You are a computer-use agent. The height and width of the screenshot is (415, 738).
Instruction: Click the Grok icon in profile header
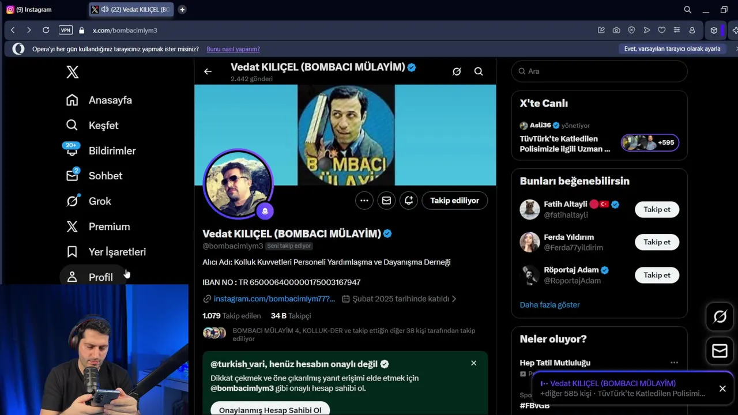pyautogui.click(x=457, y=71)
